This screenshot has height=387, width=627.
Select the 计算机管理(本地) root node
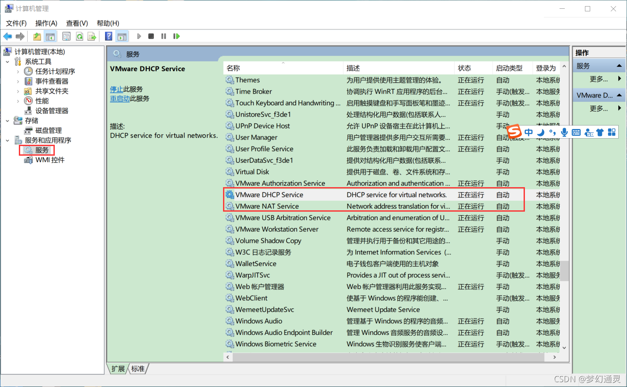click(x=39, y=52)
